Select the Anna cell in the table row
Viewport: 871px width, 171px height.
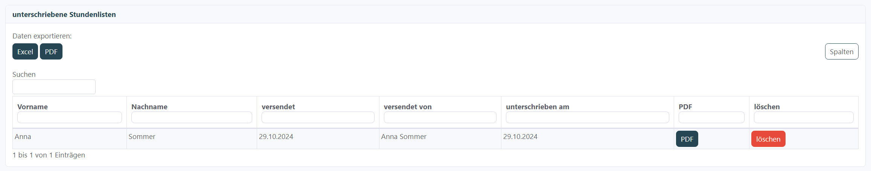coord(23,137)
